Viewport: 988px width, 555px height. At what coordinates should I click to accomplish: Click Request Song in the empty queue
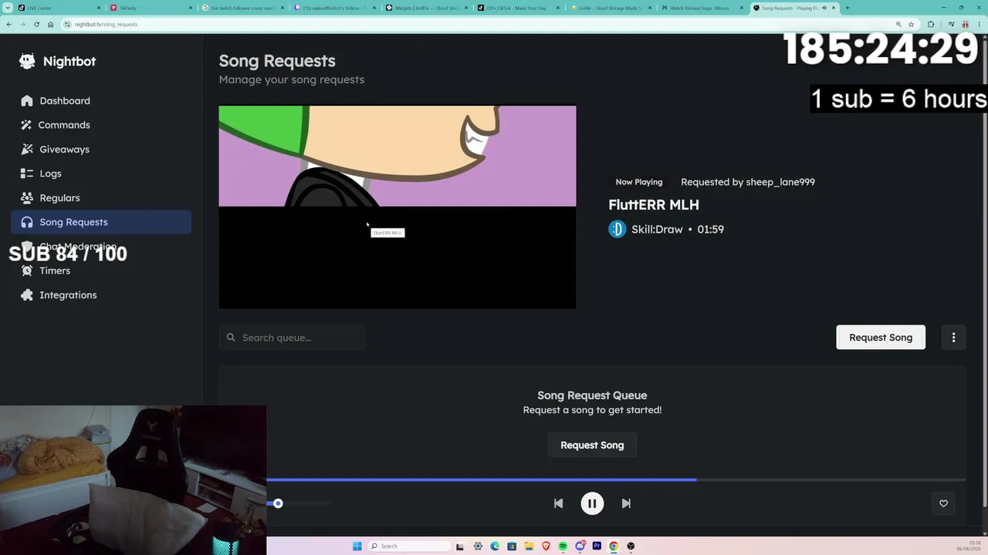(x=592, y=446)
